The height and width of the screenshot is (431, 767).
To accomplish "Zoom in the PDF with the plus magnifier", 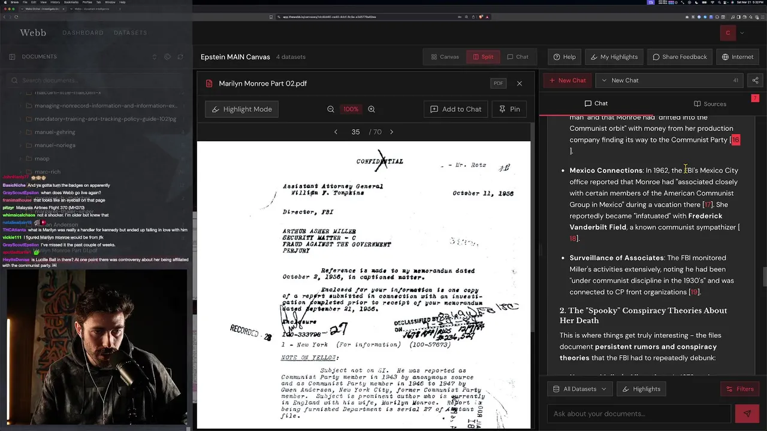I will (x=372, y=109).
